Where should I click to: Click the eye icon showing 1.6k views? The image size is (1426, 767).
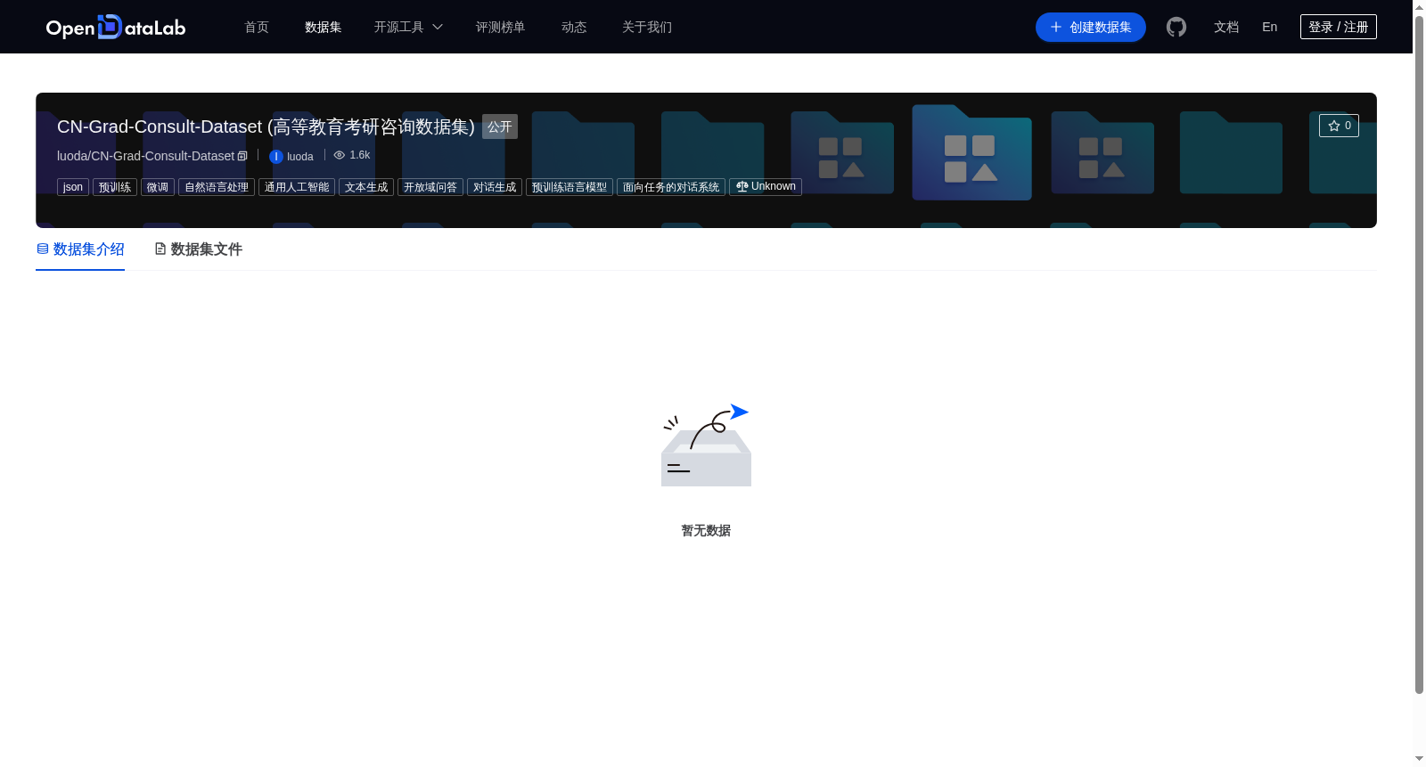(340, 155)
